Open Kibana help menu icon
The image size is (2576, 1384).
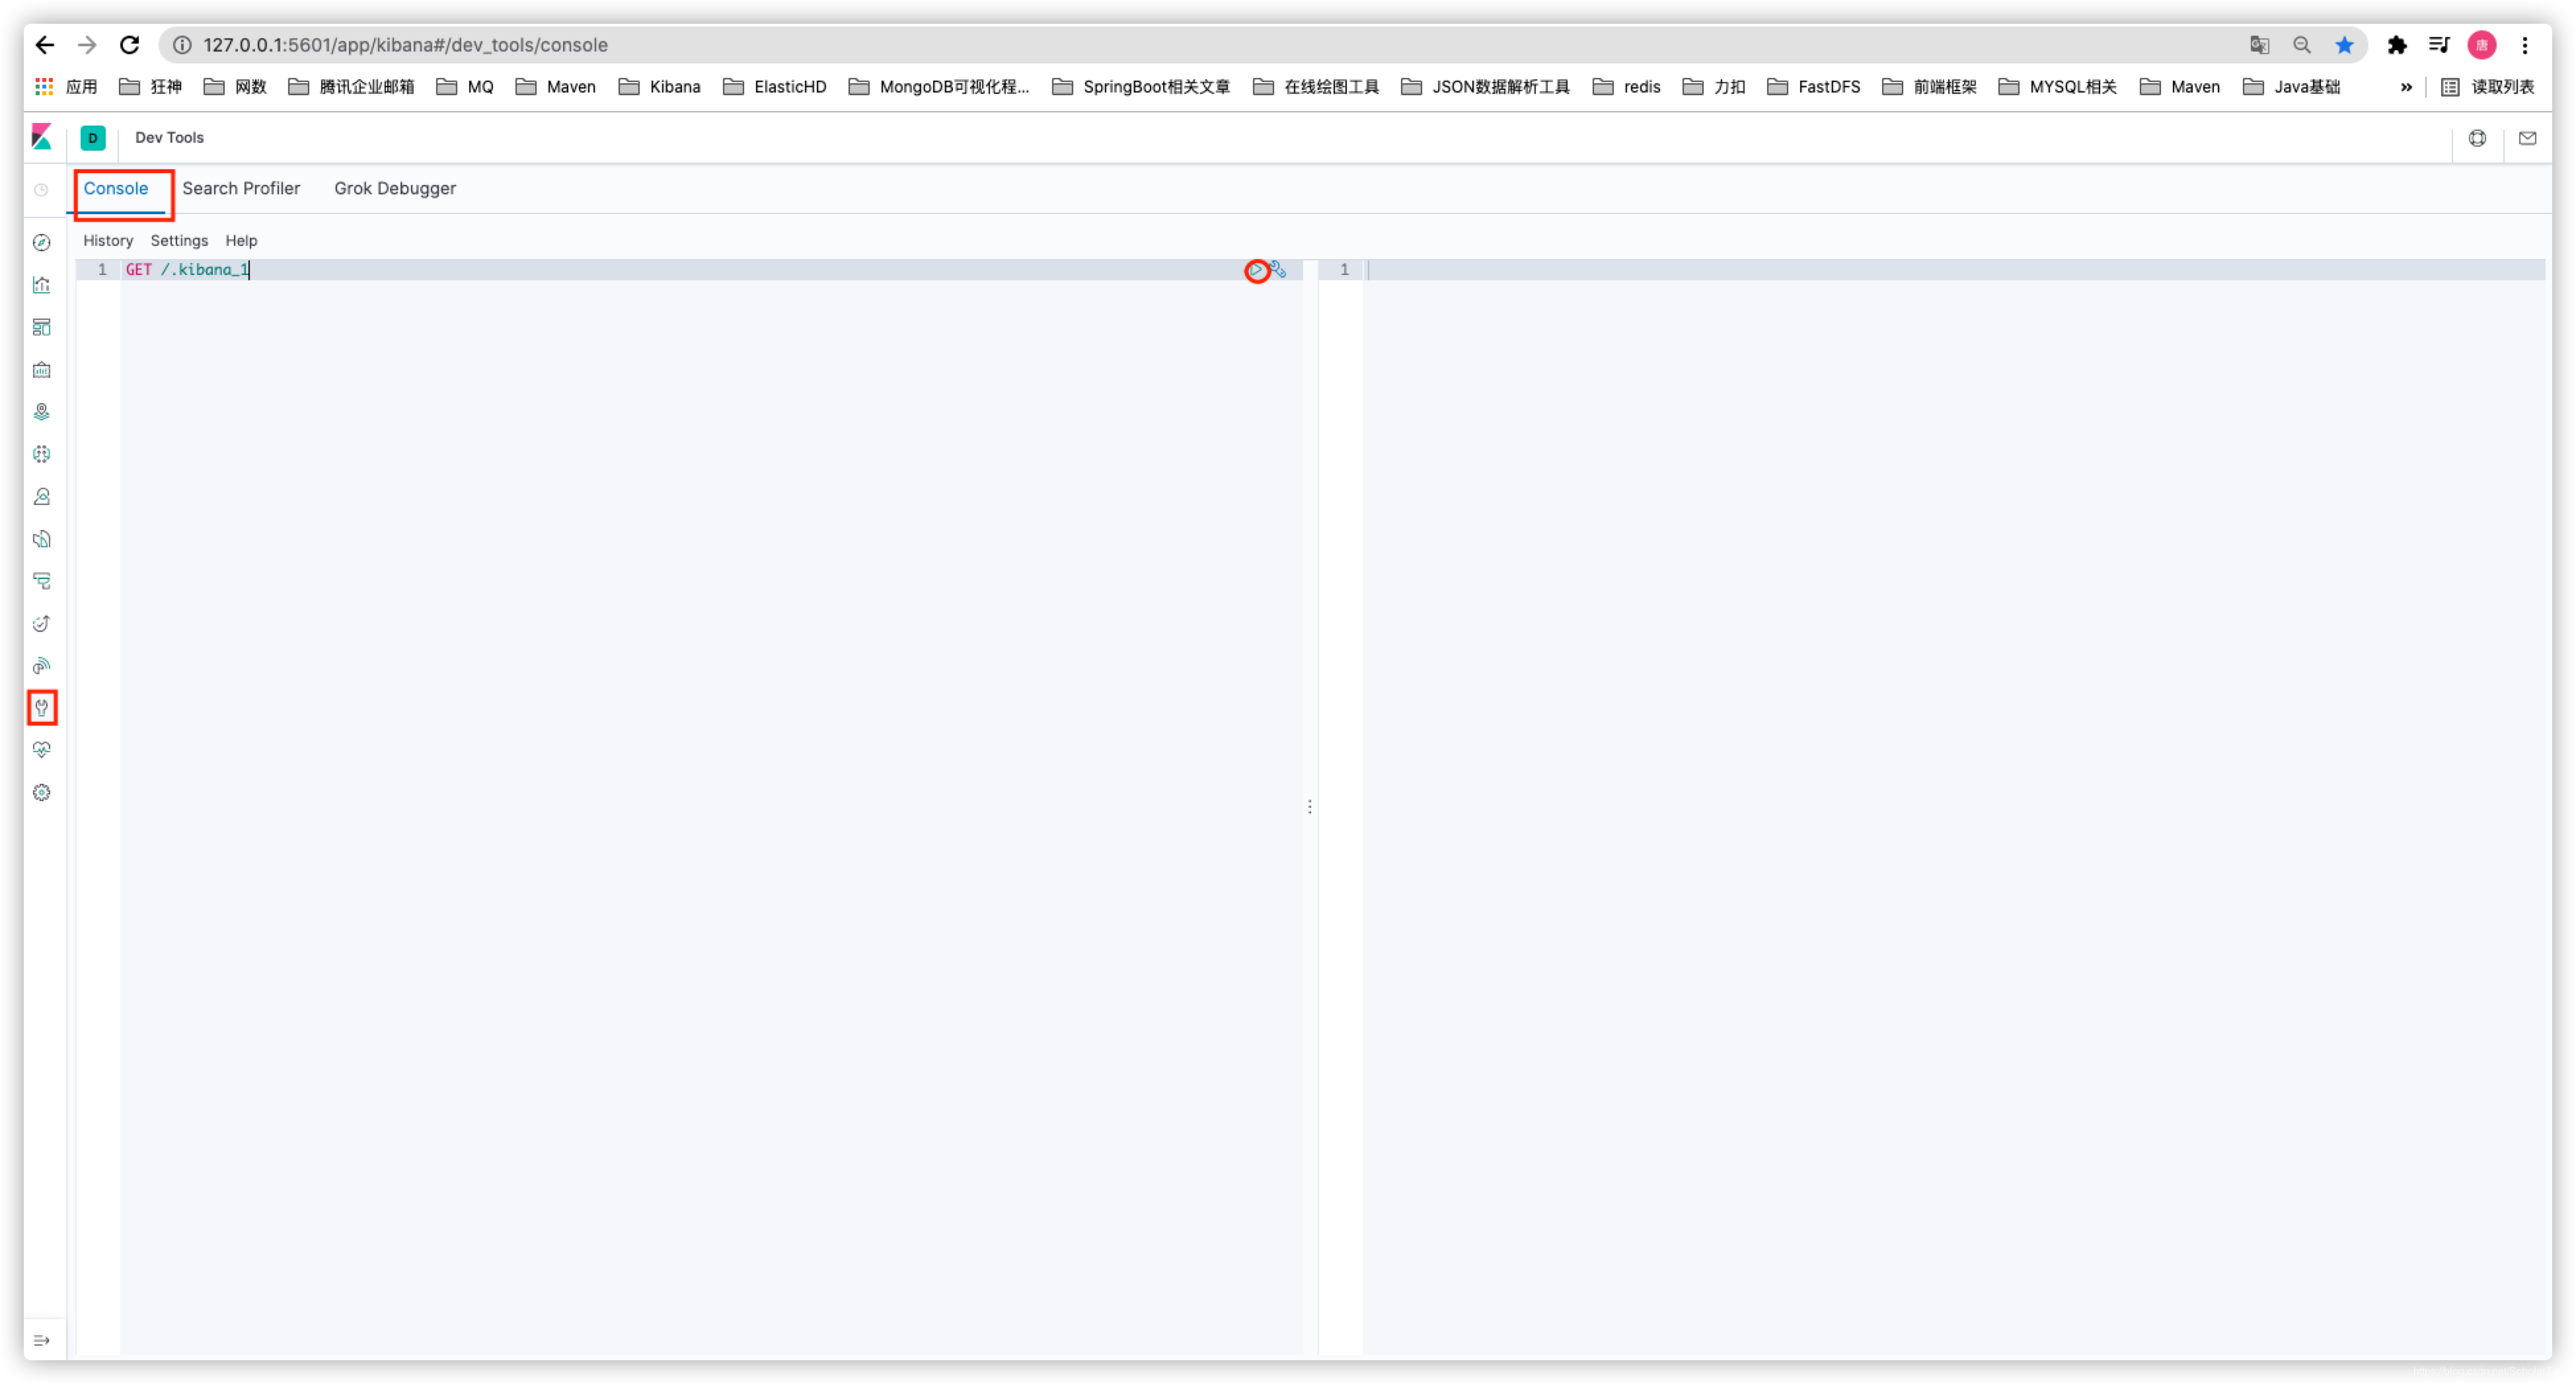[x=2478, y=138]
